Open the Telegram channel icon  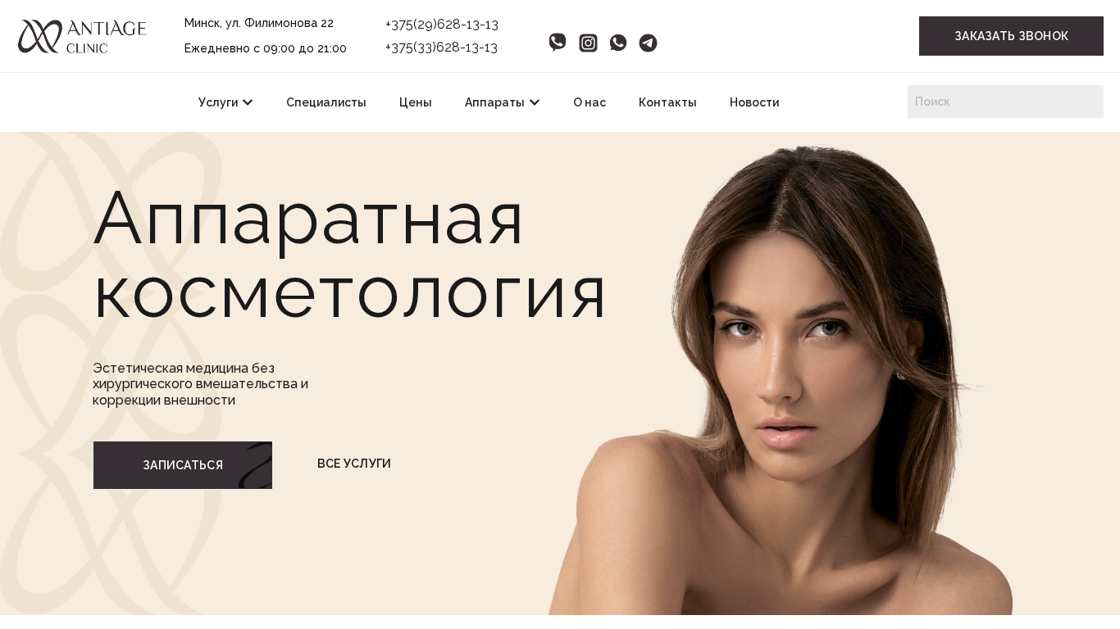pyautogui.click(x=648, y=43)
